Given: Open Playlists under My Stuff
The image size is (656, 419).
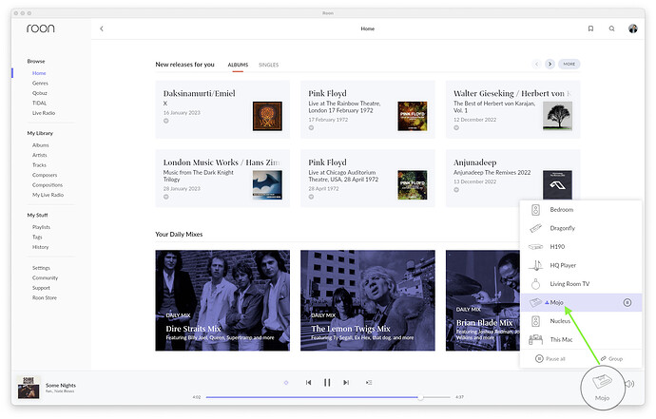Looking at the screenshot, I should [x=41, y=227].
